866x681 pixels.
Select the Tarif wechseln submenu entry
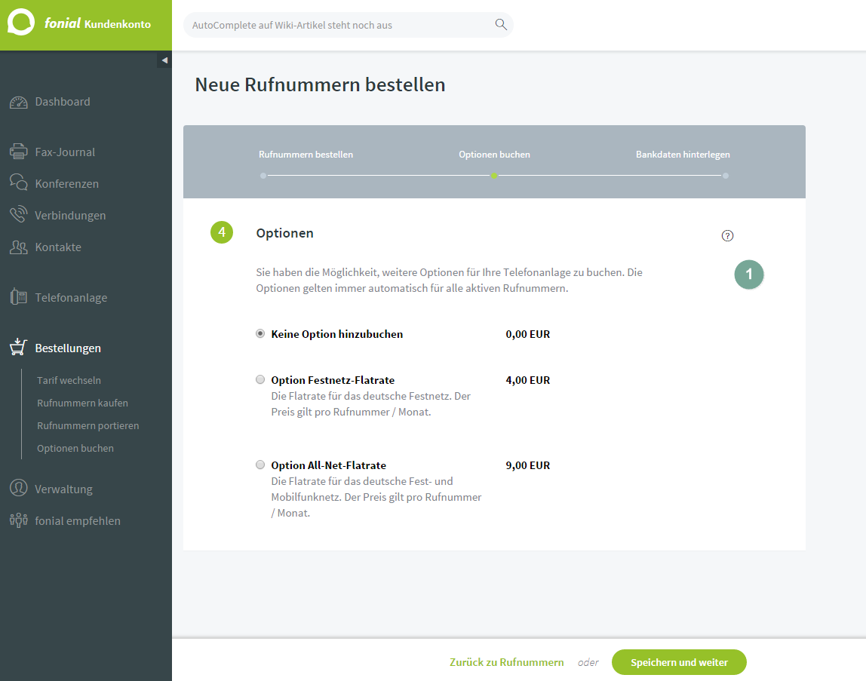(x=69, y=380)
